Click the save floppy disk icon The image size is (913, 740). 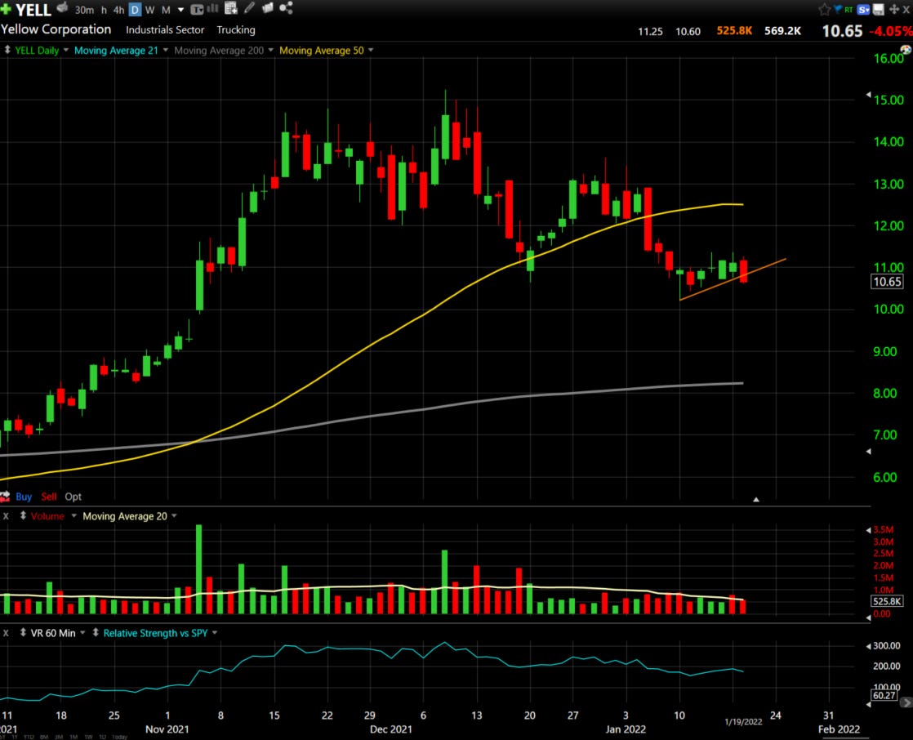coord(879,9)
